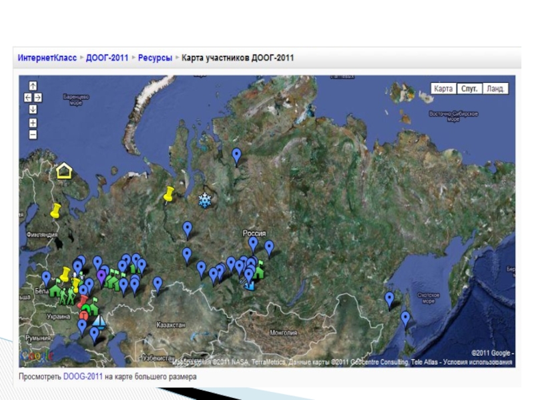Image resolution: width=534 pixels, height=400 pixels.
Task: Click the purple pin marker
Action: 101,275
